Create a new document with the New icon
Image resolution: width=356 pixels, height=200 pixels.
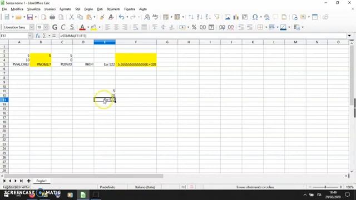(7, 17)
